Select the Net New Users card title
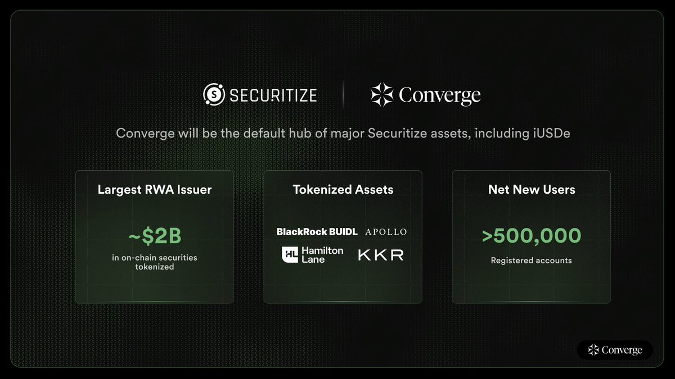Image resolution: width=675 pixels, height=379 pixels. (532, 189)
